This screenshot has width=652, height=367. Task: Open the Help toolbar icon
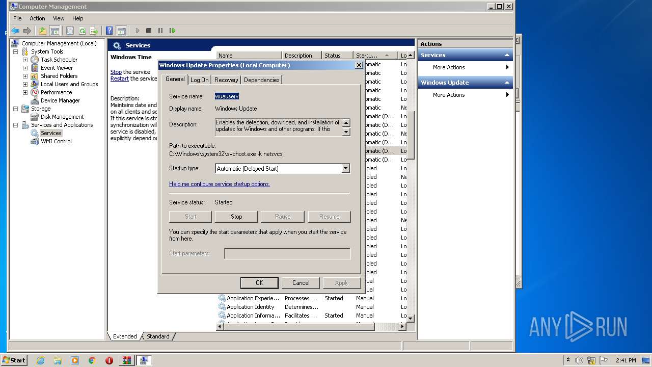109,31
